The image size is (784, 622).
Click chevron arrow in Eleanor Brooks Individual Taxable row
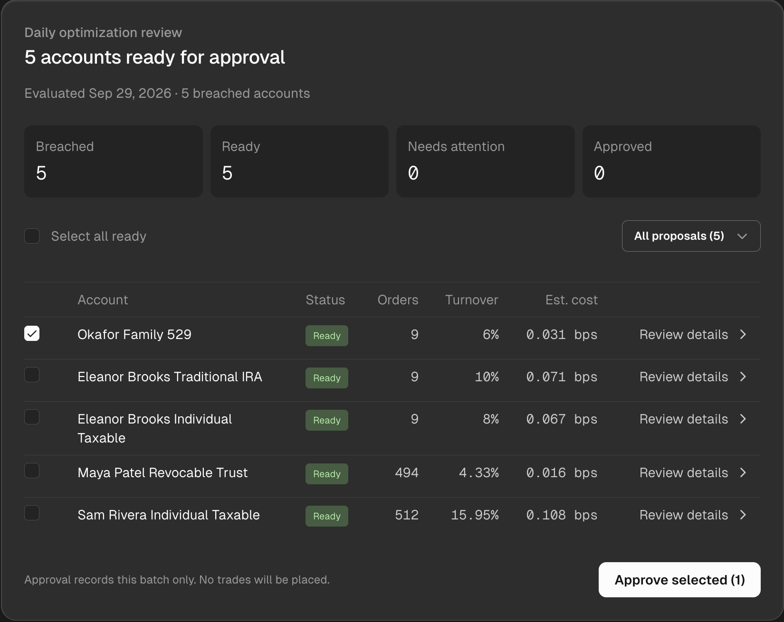tap(743, 419)
